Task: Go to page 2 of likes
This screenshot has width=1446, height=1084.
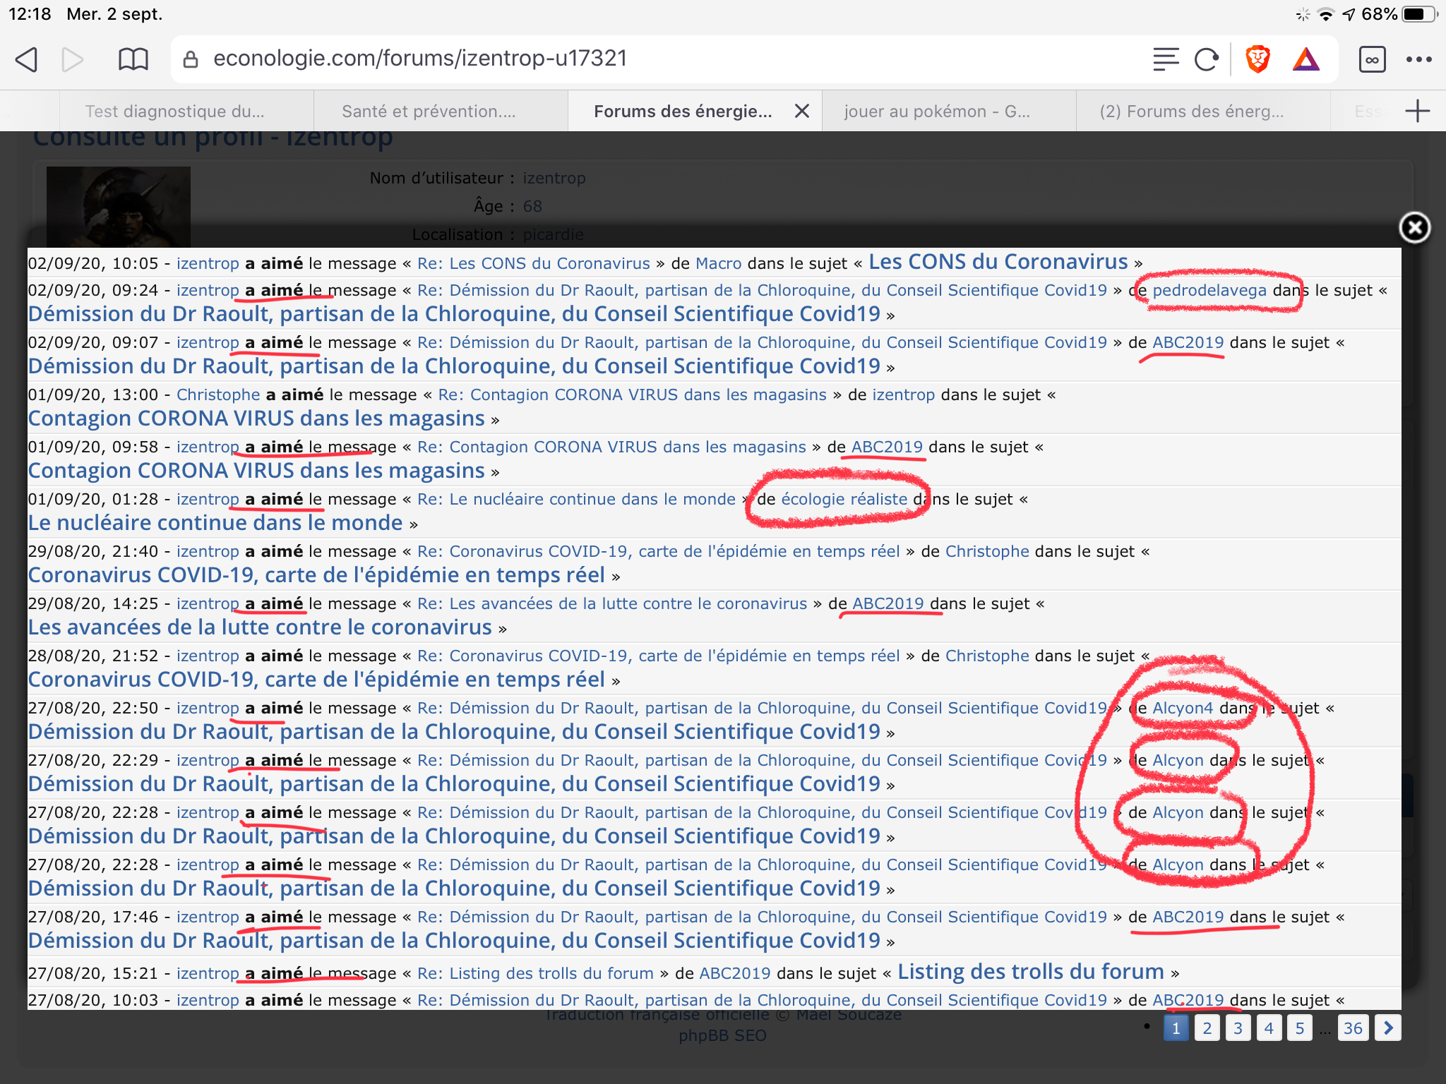Action: click(x=1207, y=1028)
